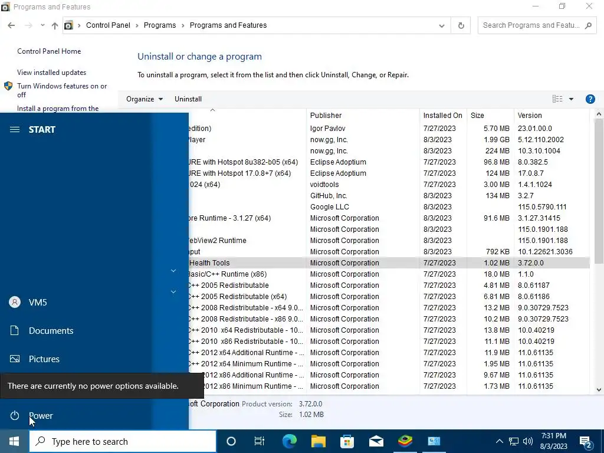Open recent locations dropdown arrow
This screenshot has width=604, height=453.
42,25
